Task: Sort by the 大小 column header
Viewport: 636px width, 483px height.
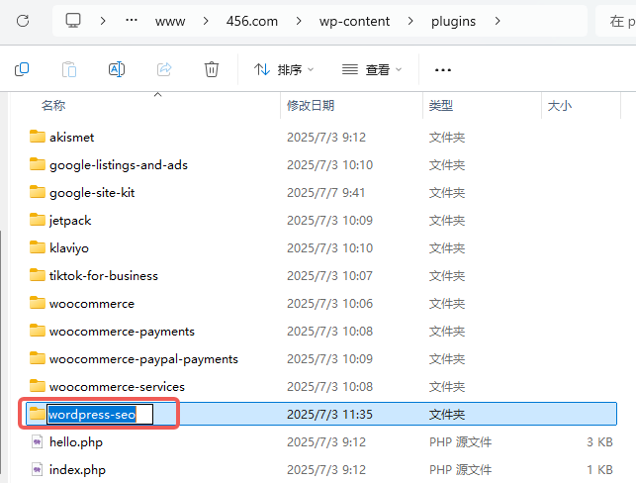Action: pos(559,106)
